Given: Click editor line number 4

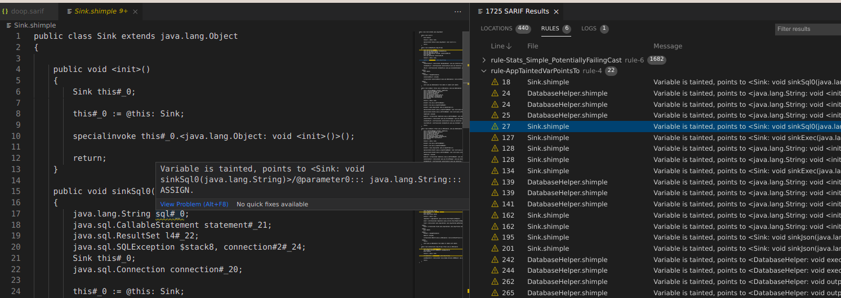Looking at the screenshot, I should point(18,69).
